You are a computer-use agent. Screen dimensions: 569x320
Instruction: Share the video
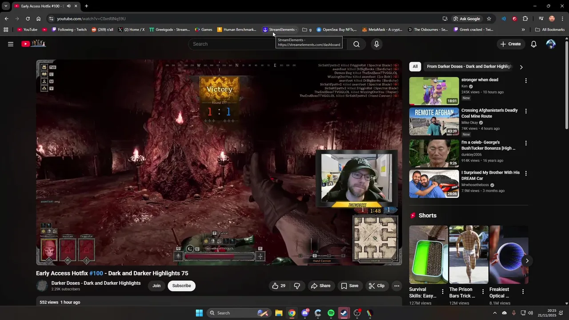321,286
